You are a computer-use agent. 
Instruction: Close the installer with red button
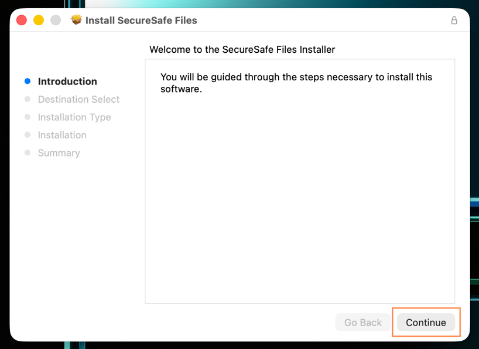(x=22, y=20)
